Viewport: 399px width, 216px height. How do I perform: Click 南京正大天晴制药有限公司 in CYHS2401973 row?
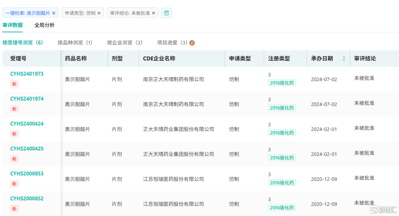[174, 80]
